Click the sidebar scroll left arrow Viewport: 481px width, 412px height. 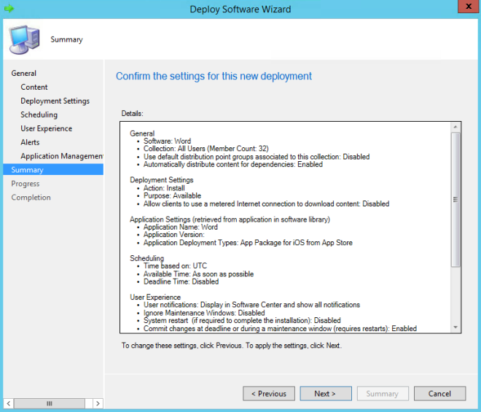pos(9,403)
